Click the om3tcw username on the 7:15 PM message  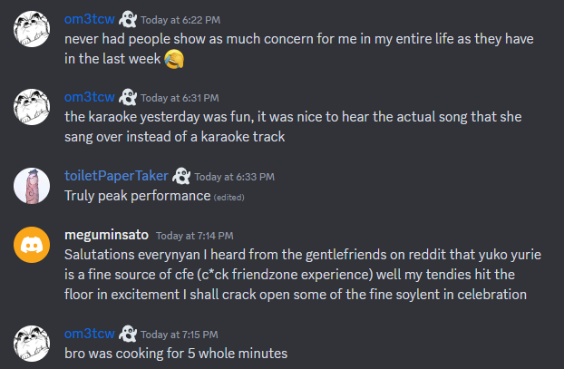point(89,332)
